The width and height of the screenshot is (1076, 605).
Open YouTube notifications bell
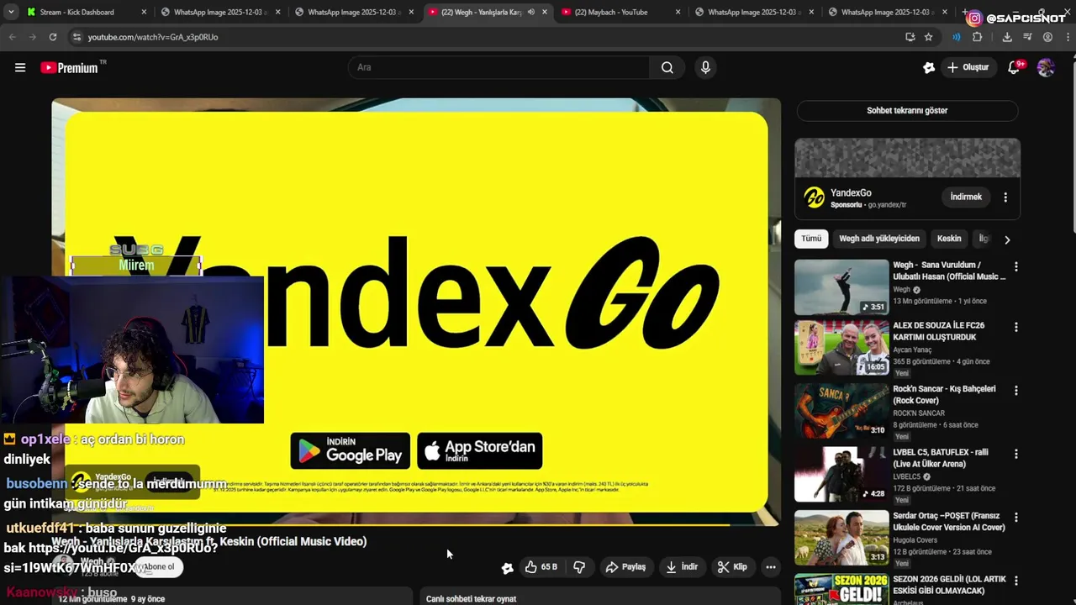1015,67
